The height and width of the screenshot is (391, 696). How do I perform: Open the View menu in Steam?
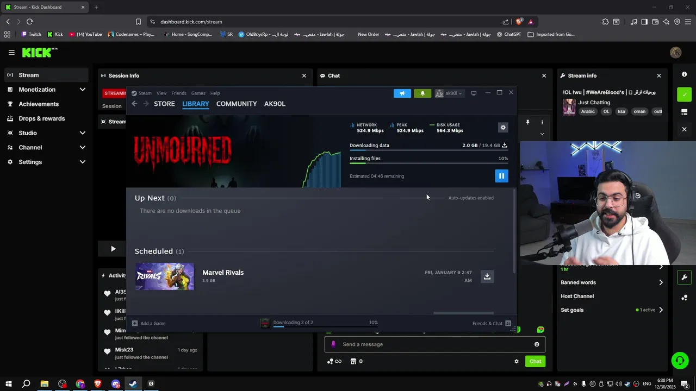(161, 93)
